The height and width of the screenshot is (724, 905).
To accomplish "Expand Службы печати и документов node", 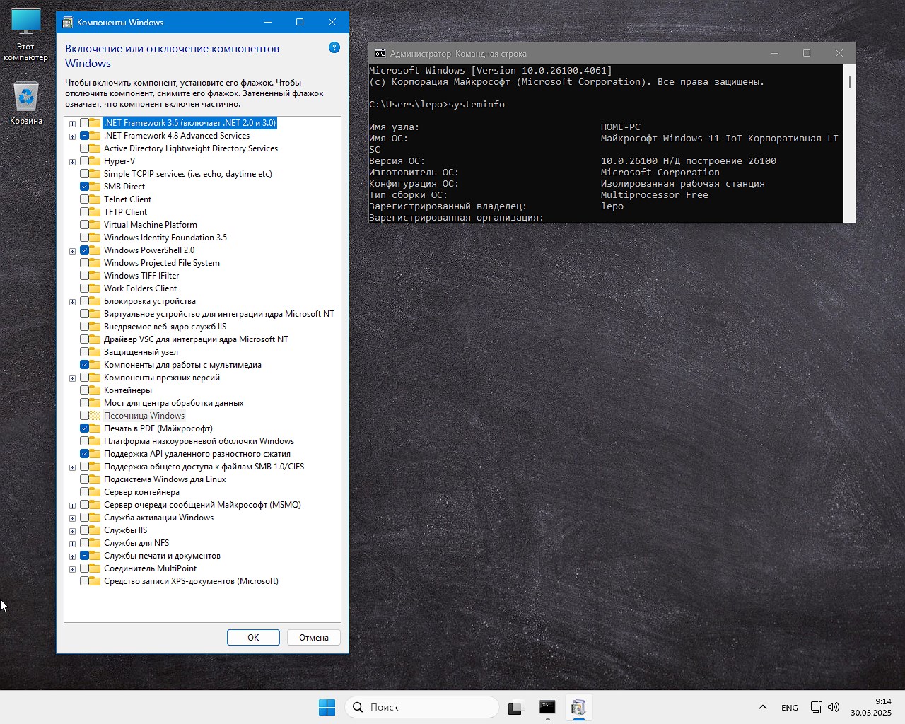I will [72, 556].
